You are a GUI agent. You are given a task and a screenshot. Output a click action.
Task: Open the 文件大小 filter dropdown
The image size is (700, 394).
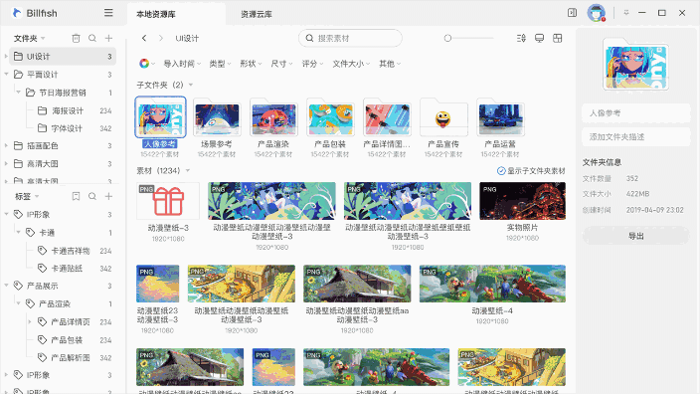[x=351, y=64]
